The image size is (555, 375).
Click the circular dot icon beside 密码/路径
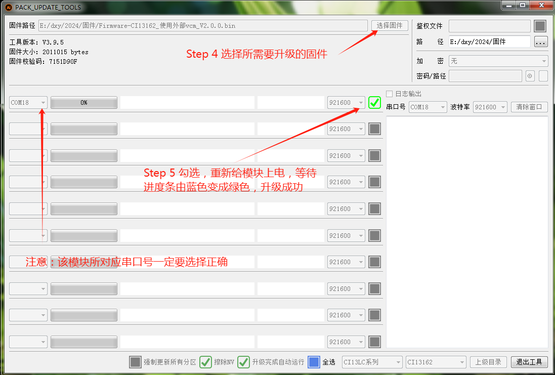coord(530,76)
